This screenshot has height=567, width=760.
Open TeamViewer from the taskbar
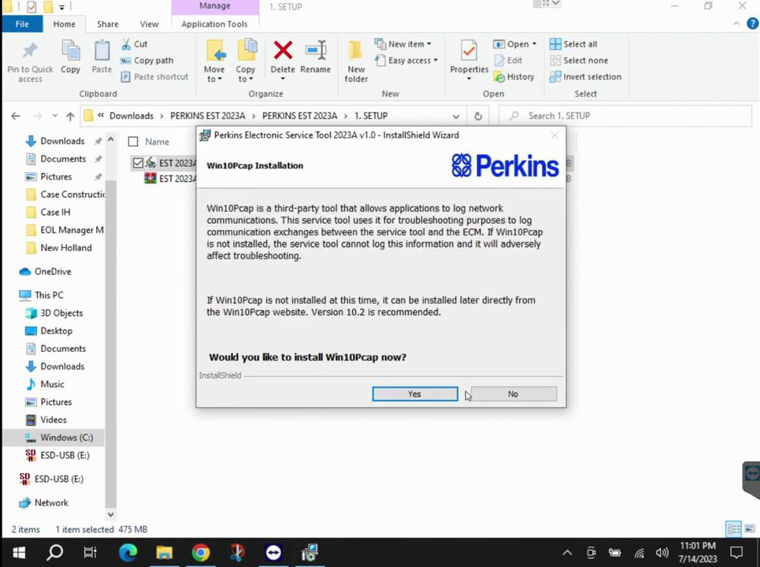(x=273, y=553)
